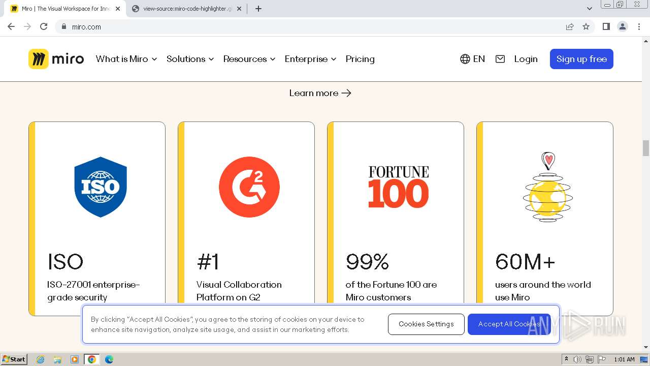Image resolution: width=650 pixels, height=366 pixels.
Task: Click the Action Center flag tray icon
Action: 602,359
